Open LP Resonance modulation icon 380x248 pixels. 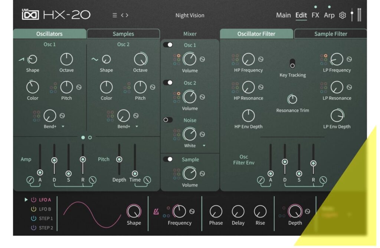click(x=349, y=87)
